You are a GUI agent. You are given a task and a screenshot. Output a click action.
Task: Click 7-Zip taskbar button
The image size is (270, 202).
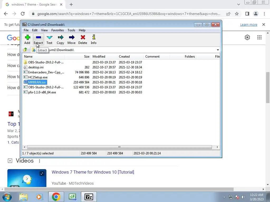[89, 197]
